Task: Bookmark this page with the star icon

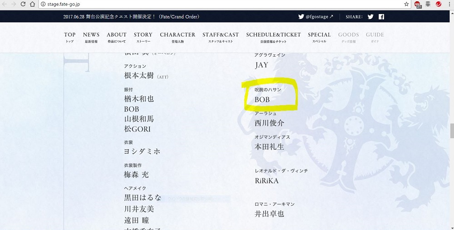Action: coord(406,4)
